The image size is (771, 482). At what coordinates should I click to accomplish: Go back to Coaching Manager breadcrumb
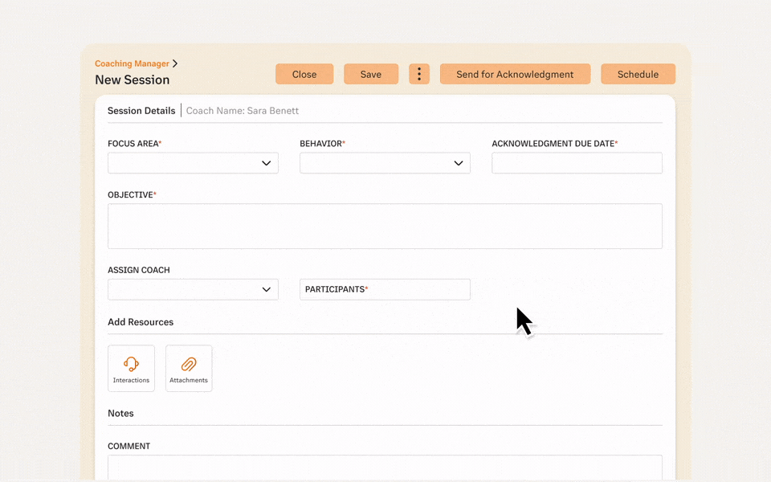(132, 63)
